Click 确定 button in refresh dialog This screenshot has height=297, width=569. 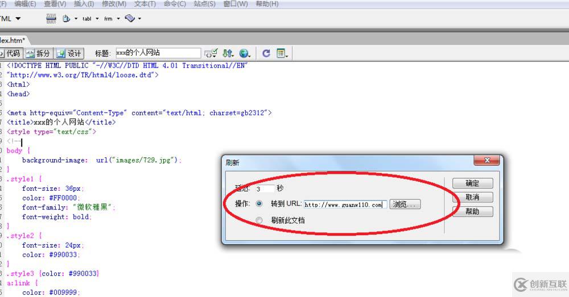coord(472,183)
